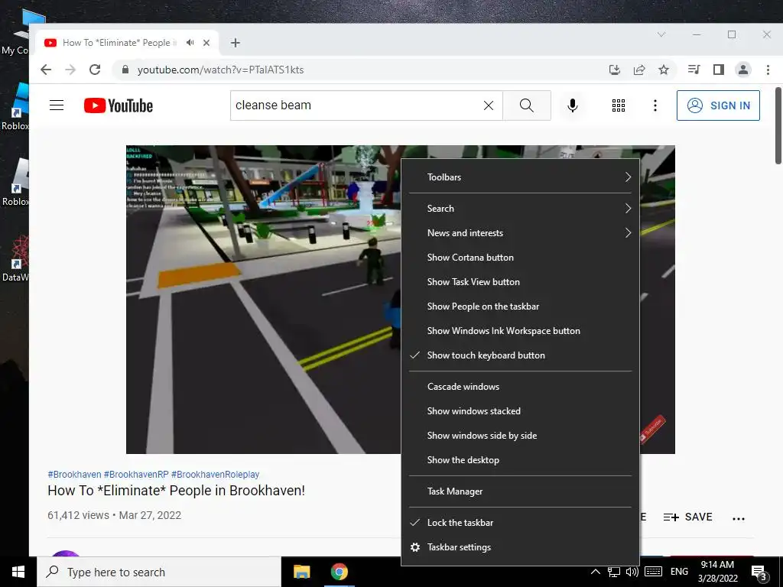Uncheck Lock the taskbar
Viewport: 783px width, 587px height.
tap(520, 523)
